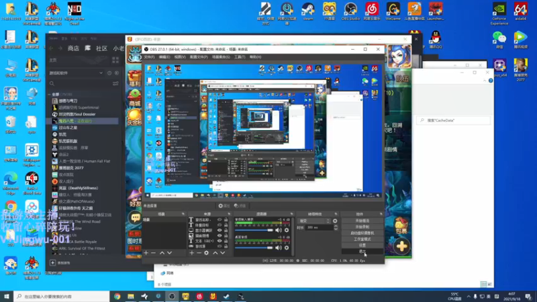Hide the 显示器捕获 display capture source
The height and width of the screenshot is (302, 537).
tap(219, 230)
